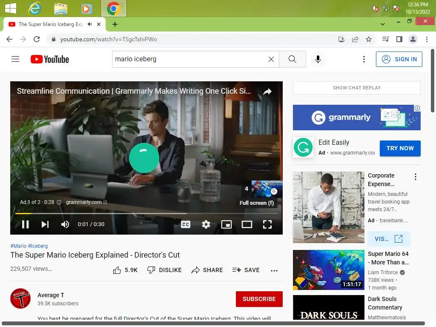
Task: Open the video player settings gear
Action: 206,224
